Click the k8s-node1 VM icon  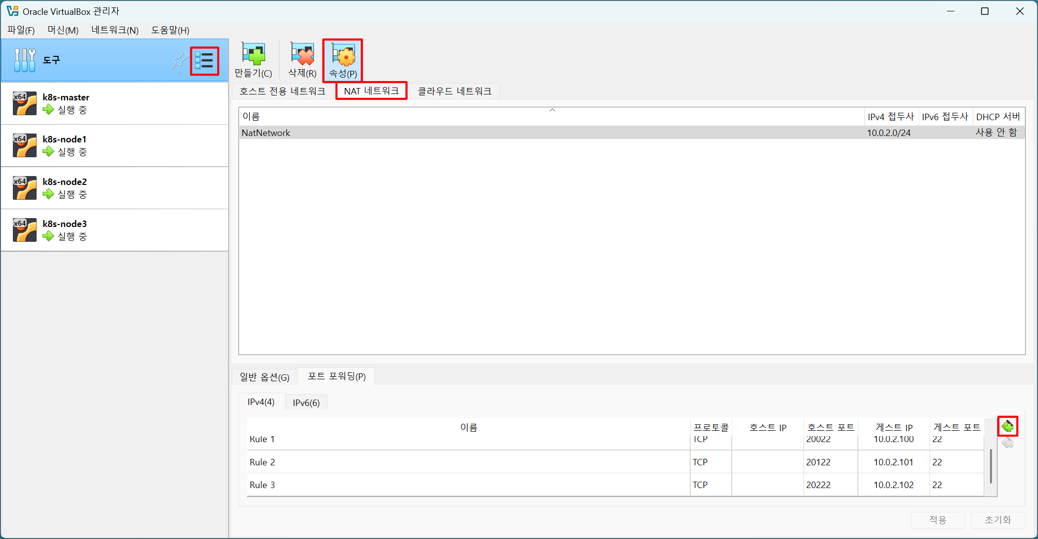[x=25, y=145]
